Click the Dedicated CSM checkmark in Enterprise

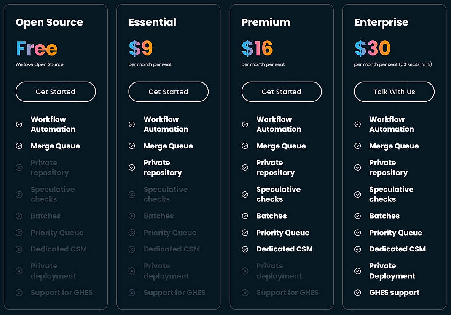358,249
